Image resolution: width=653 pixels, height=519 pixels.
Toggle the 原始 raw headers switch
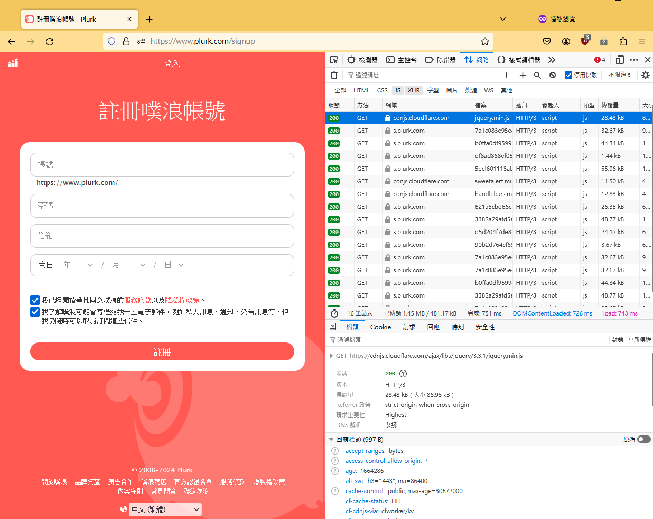[x=644, y=439]
